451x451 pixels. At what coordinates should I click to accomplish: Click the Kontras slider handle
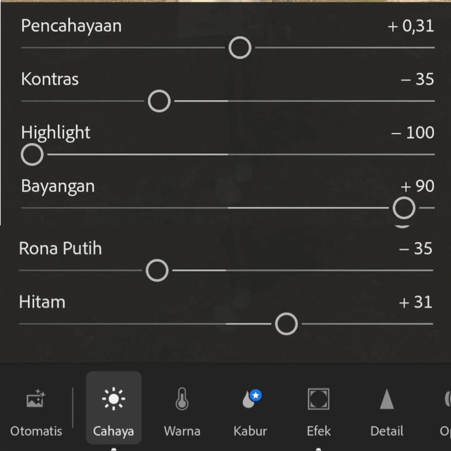[159, 101]
